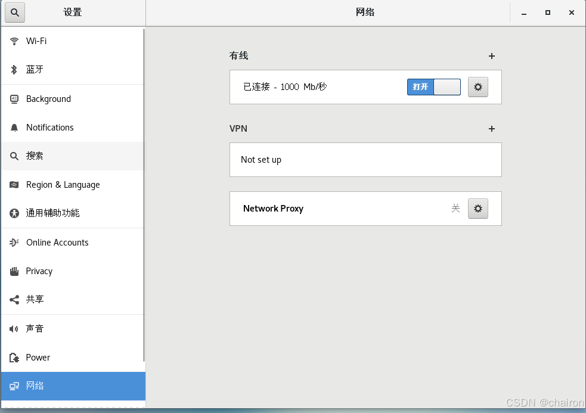Click the VPN Not set up row
The image size is (586, 413).
365,160
